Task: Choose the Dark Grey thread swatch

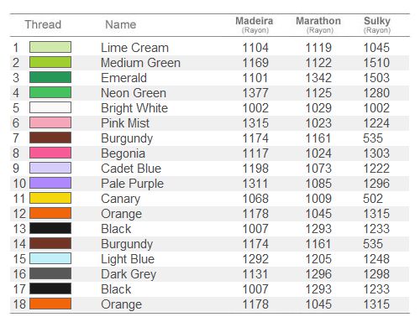Action: click(x=50, y=273)
